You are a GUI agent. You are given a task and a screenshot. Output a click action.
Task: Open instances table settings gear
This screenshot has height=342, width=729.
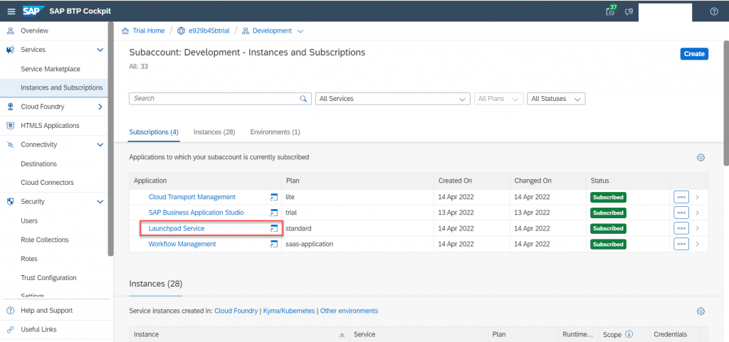[x=701, y=311]
